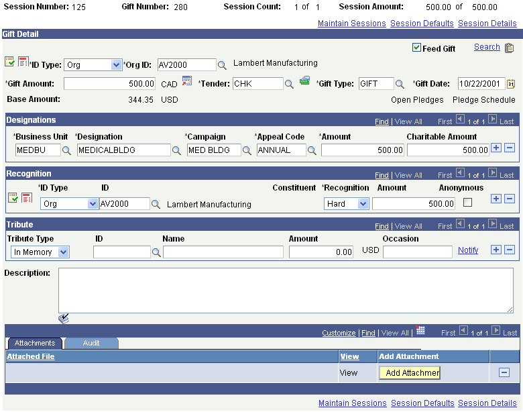Open Gift Type lookup magnifier

[400, 84]
